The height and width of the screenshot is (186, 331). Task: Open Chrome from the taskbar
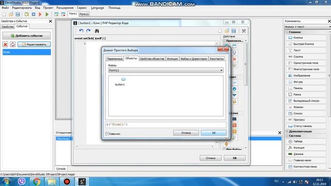pyautogui.click(x=37, y=181)
